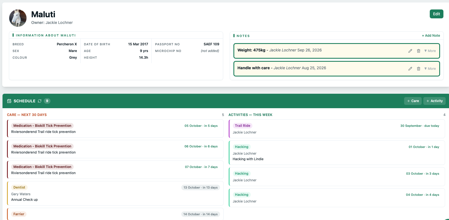Add a new Activity
Screen dimensions: 449x220
coord(434,101)
